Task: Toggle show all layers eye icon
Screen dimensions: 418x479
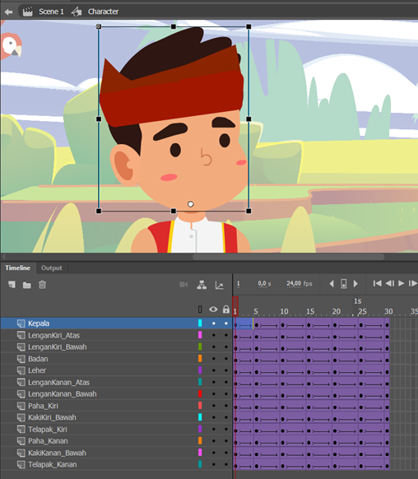Action: coord(213,309)
